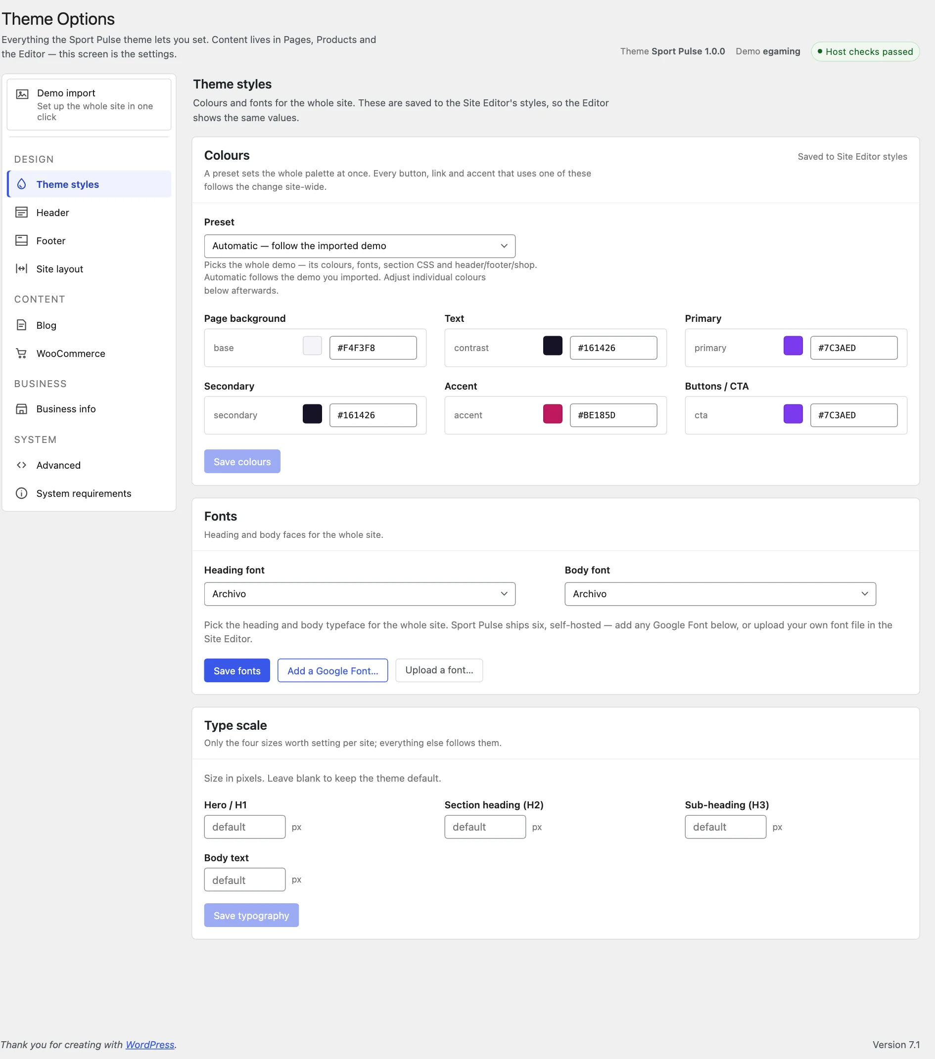
Task: Click the Advanced code brackets icon
Action: 21,465
